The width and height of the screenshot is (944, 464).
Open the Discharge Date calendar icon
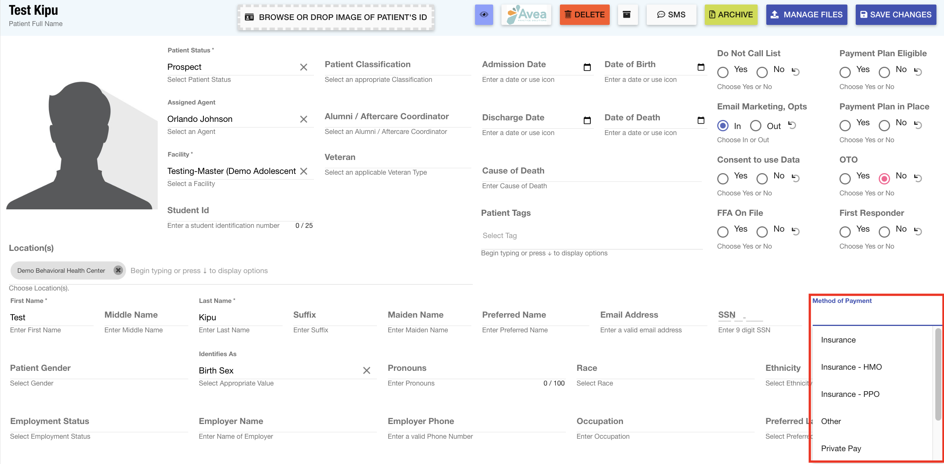587,120
